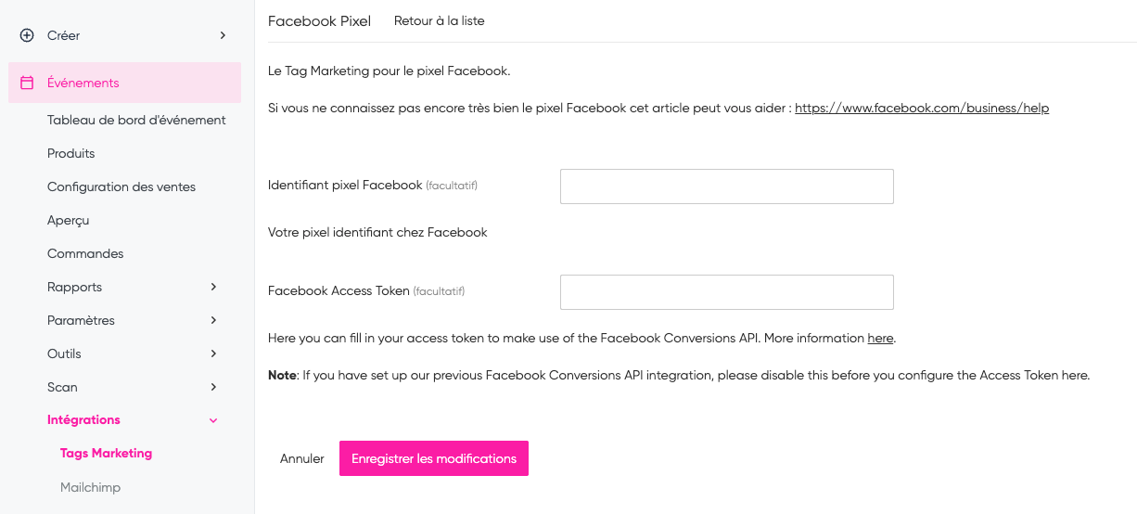Expand the Créer submenu arrow

(223, 35)
